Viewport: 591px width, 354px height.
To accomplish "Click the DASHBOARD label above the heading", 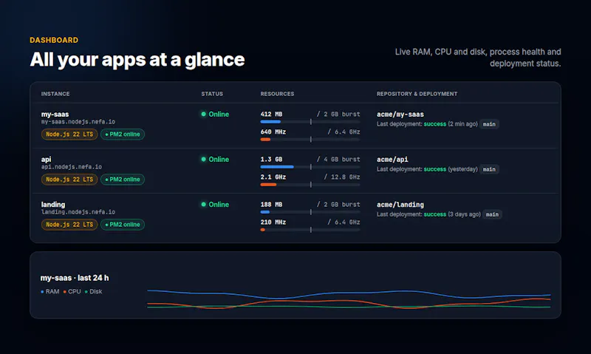I will tap(54, 40).
